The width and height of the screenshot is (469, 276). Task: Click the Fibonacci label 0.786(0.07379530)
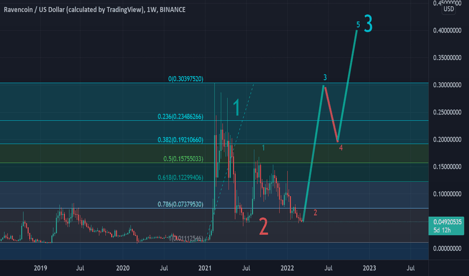[x=180, y=204]
